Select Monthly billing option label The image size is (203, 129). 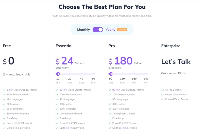click(83, 30)
